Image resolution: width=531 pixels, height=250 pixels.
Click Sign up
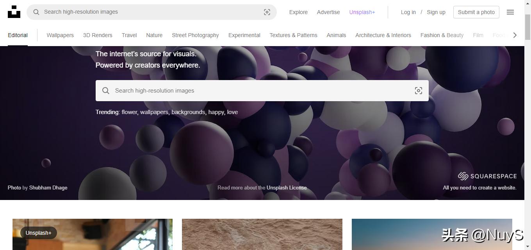coord(436,12)
